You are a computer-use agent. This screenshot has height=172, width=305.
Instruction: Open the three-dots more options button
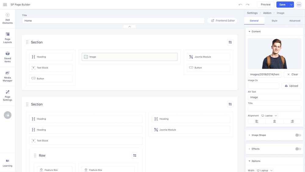299,5
